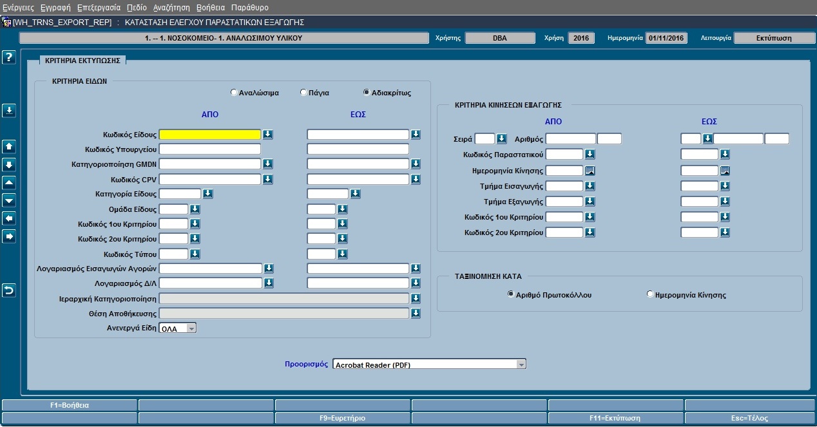The image size is (817, 427).
Task: Sort by Αριθμό Πρωτοκόλλου
Action: coord(511,295)
